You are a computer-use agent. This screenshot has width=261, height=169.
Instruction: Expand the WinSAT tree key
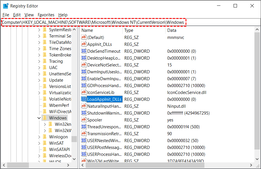39,143
